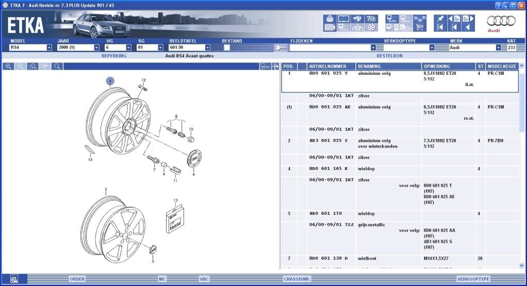Viewport: 527px width, 286px height.
Task: Open the FI-ZOEKEN dropdown arrow
Action: click(x=373, y=47)
